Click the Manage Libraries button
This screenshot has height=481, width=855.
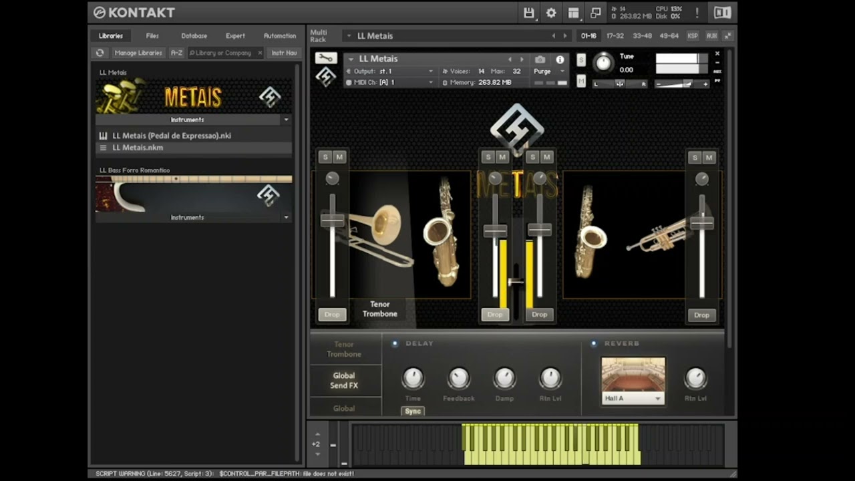(x=138, y=53)
